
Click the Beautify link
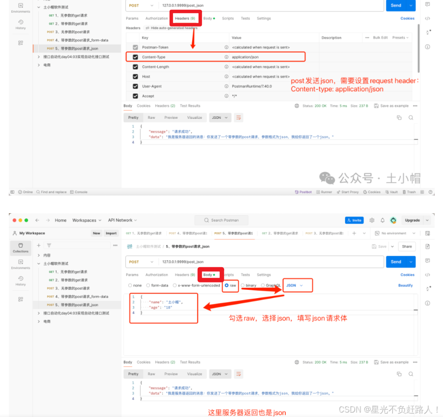(x=406, y=285)
